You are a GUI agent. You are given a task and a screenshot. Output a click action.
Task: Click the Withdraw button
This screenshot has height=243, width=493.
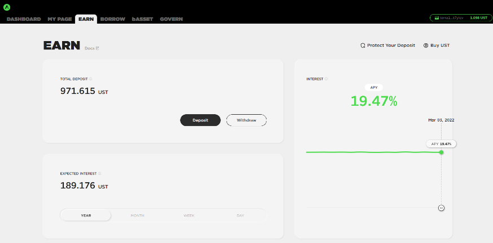point(246,120)
